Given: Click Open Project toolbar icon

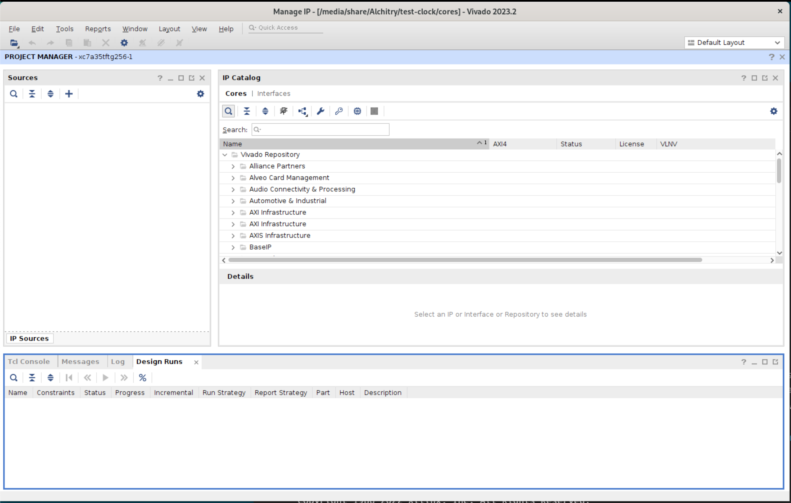Looking at the screenshot, I should [14, 43].
